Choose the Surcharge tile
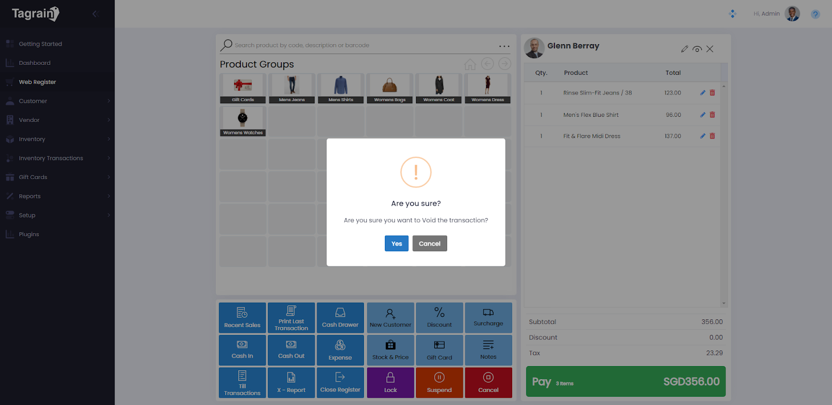832x405 pixels. click(x=488, y=318)
